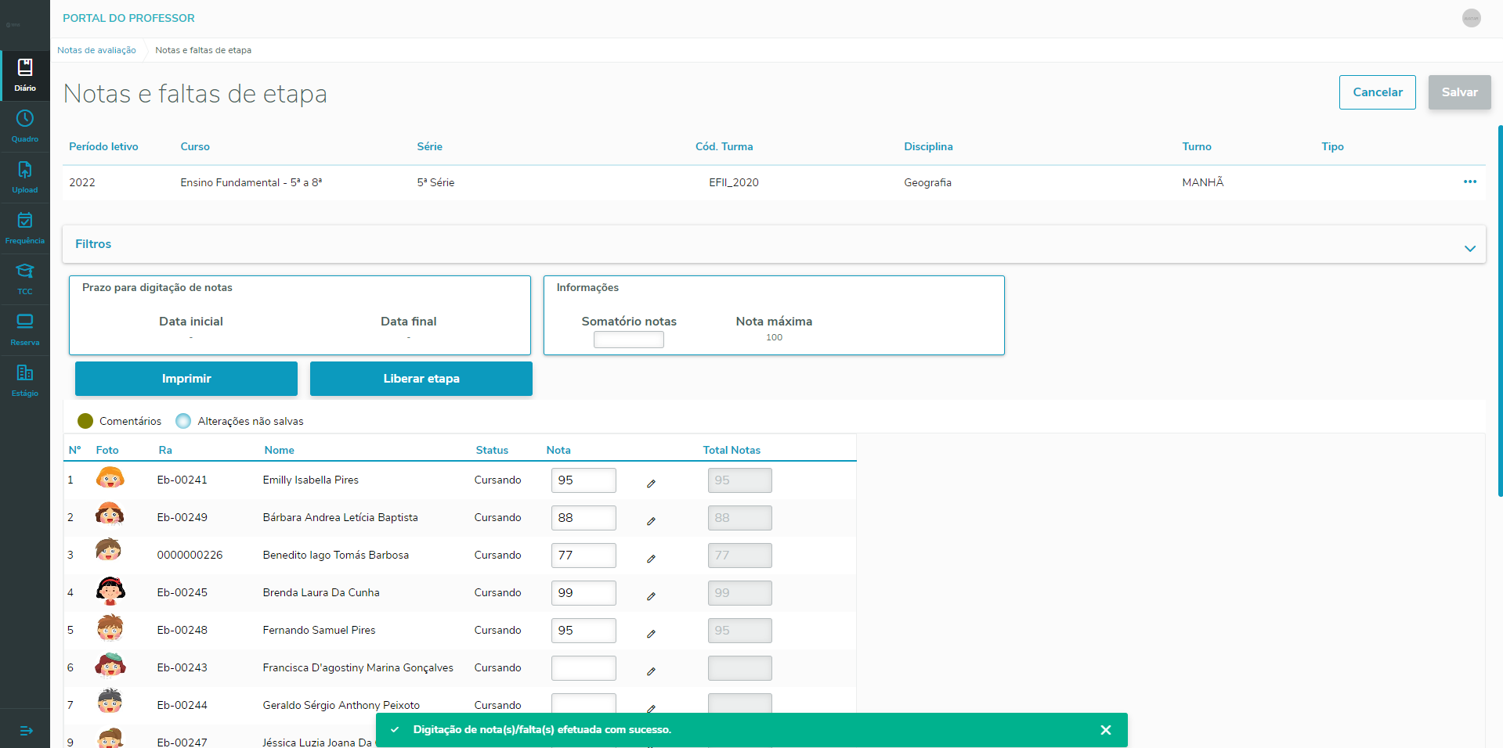The image size is (1503, 748).
Task: Open Frequência calendar icon in sidebar
Action: coord(25,220)
